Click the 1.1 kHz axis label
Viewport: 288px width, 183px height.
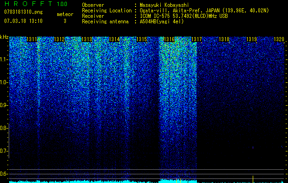pyautogui.click(x=4, y=59)
